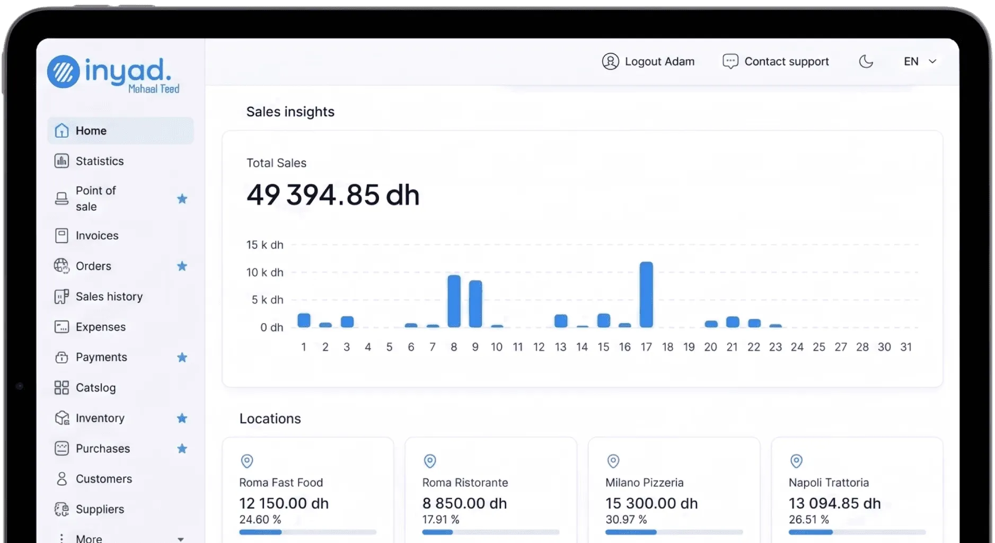
Task: Click the Purchases icon
Action: click(x=61, y=449)
